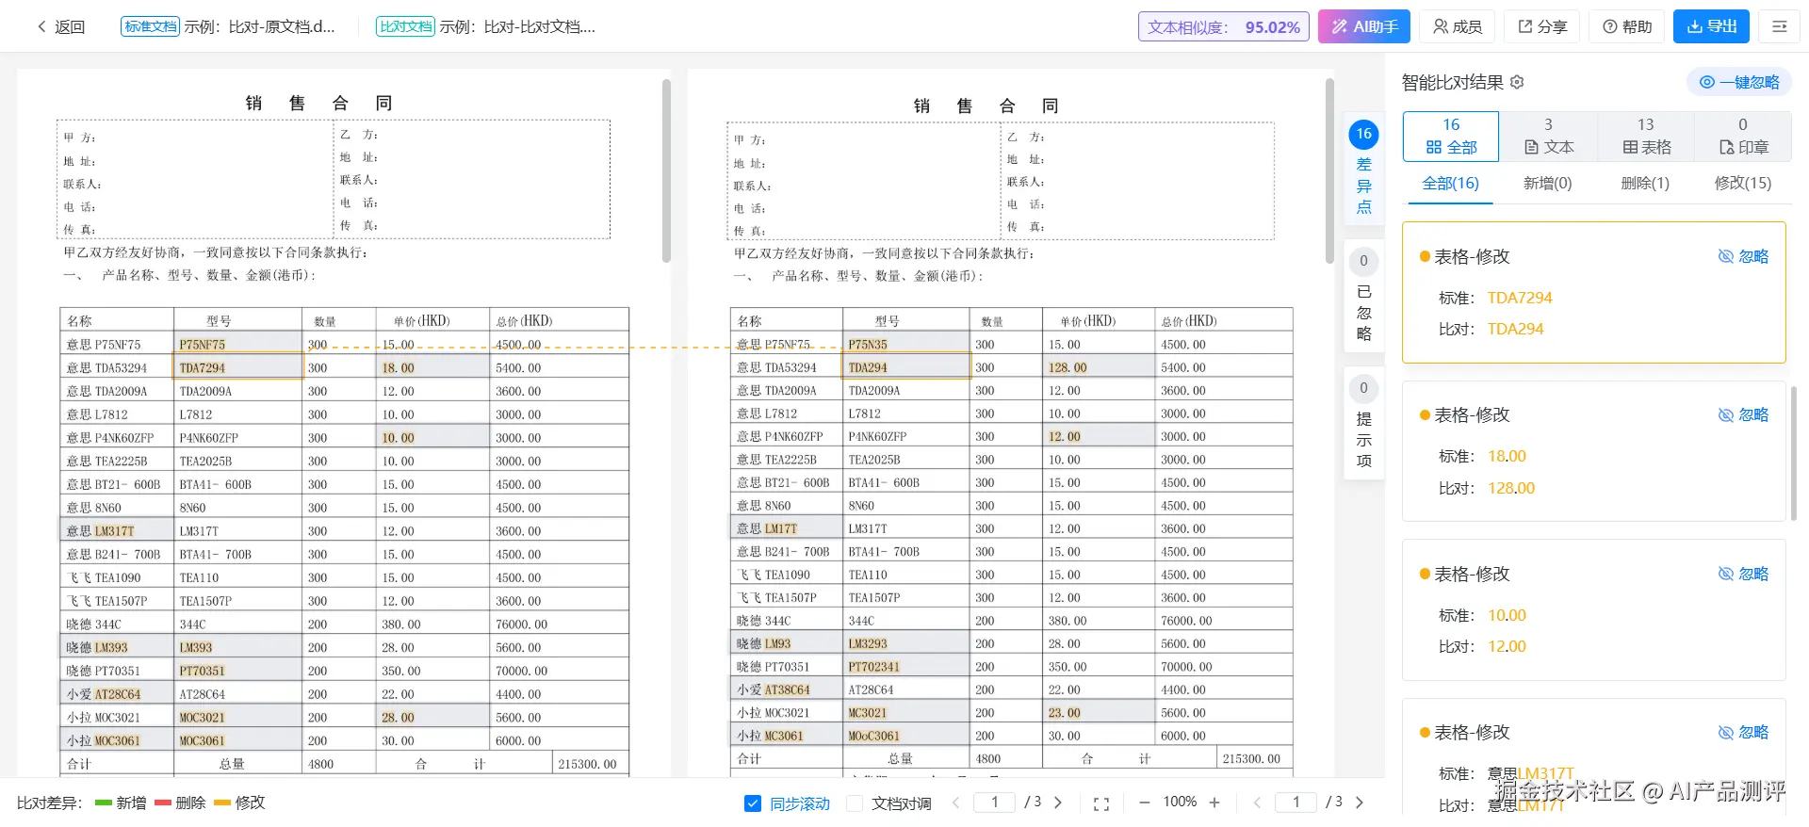
Task: Click the right document page number field
Action: (x=1296, y=803)
